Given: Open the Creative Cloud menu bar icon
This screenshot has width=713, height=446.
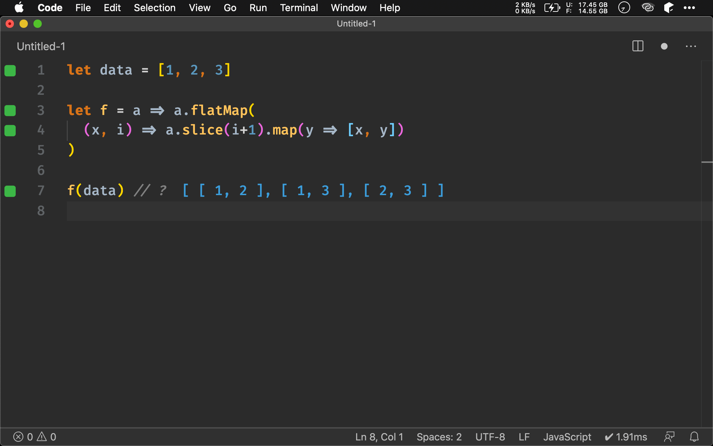Looking at the screenshot, I should (648, 7).
